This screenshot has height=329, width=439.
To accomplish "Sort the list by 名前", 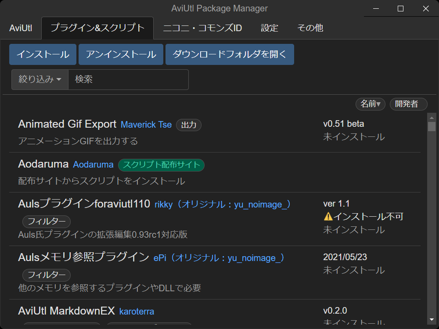I will [x=371, y=104].
